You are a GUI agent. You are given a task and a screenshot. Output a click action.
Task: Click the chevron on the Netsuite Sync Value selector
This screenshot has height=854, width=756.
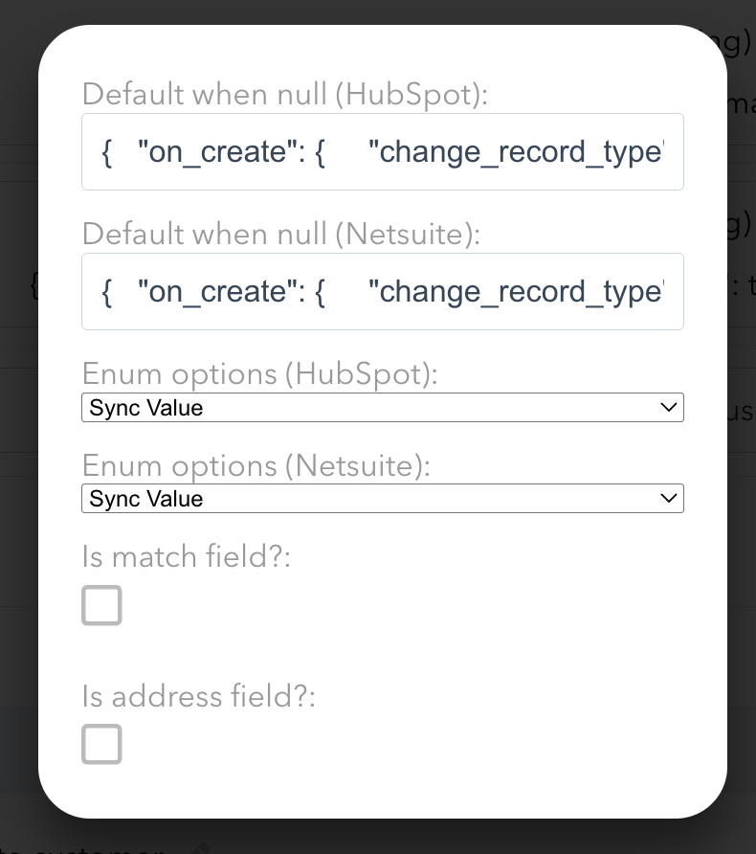pyautogui.click(x=668, y=498)
